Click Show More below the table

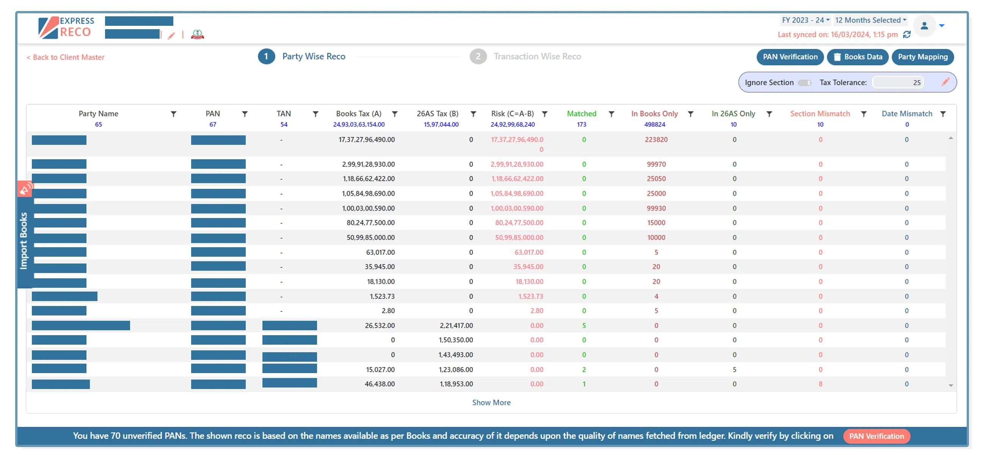(491, 402)
